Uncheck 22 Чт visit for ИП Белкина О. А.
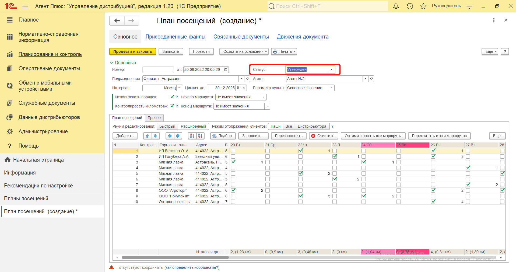Viewport: 516px width, 272px height. (300, 151)
